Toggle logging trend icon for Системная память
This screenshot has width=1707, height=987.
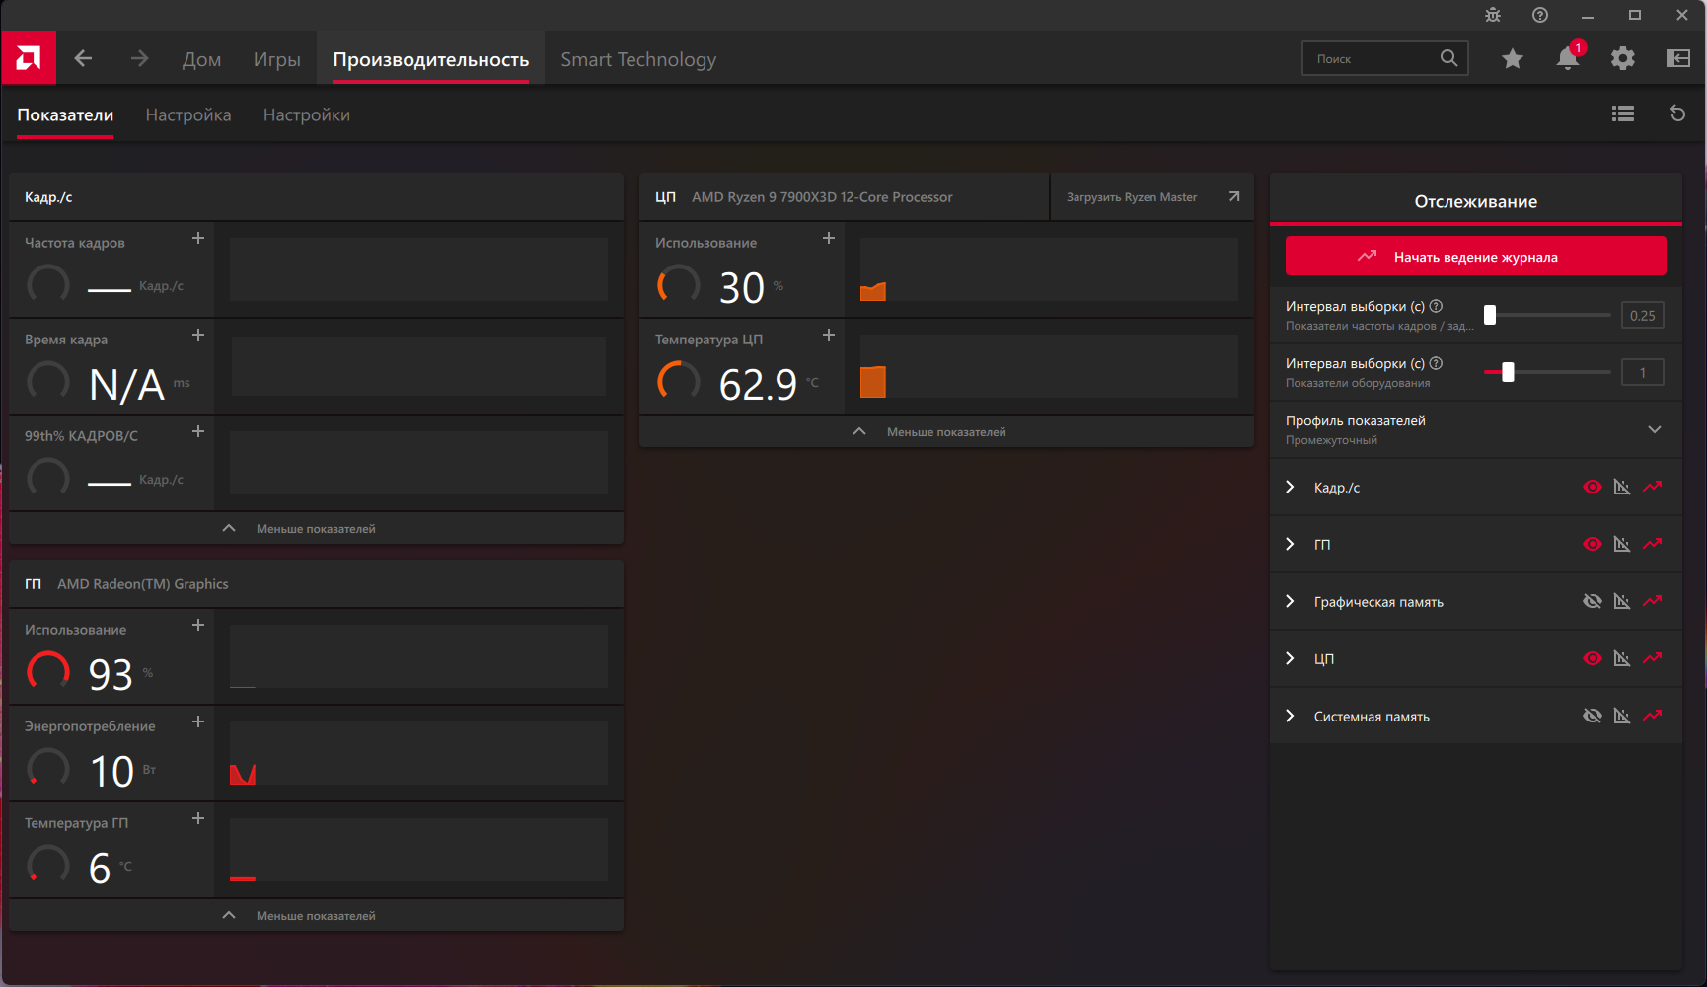(1653, 716)
